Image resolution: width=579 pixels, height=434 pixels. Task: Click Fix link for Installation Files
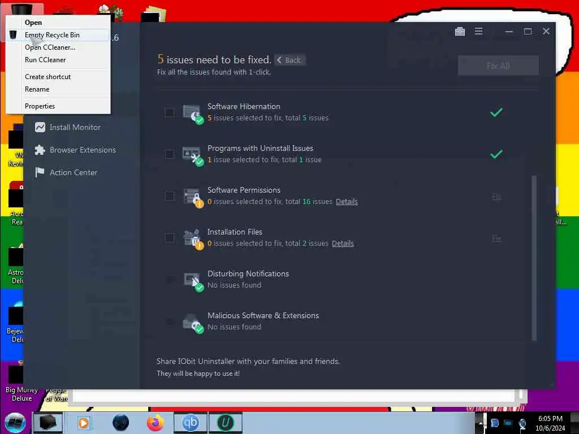[496, 238]
